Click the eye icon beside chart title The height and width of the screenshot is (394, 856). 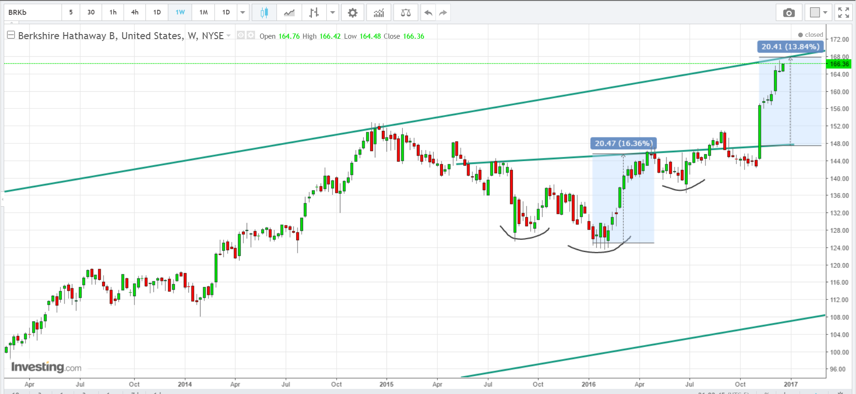(241, 35)
